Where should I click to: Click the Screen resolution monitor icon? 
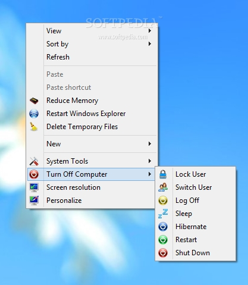[34, 187]
